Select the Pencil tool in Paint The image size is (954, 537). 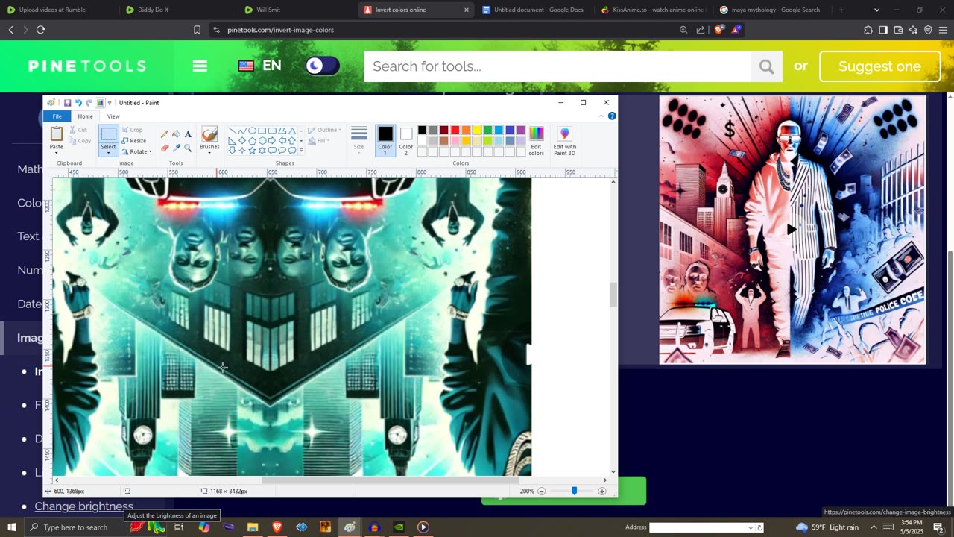coord(165,134)
